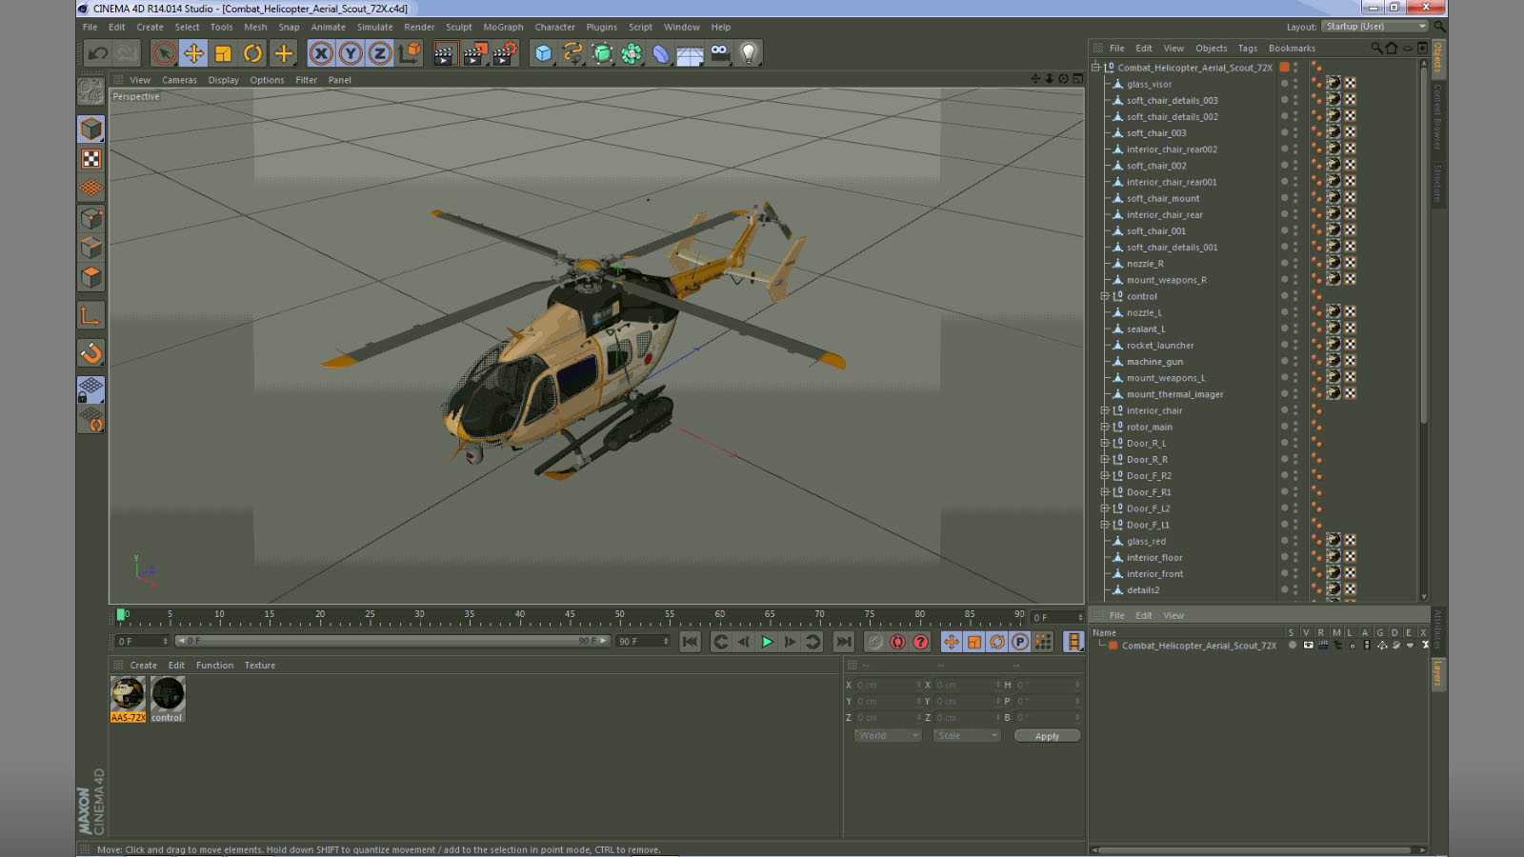Open the Character menu

554,27
